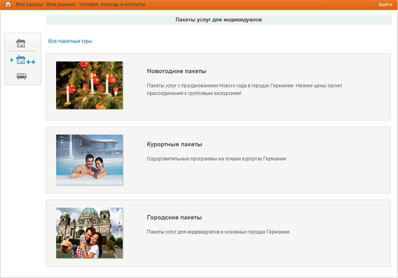This screenshot has height=278, width=398.
Task: Select the hotel sidebar icon
Action: click(20, 43)
